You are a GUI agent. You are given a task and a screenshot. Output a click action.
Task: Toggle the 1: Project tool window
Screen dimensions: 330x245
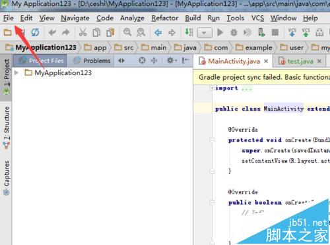tap(7, 77)
